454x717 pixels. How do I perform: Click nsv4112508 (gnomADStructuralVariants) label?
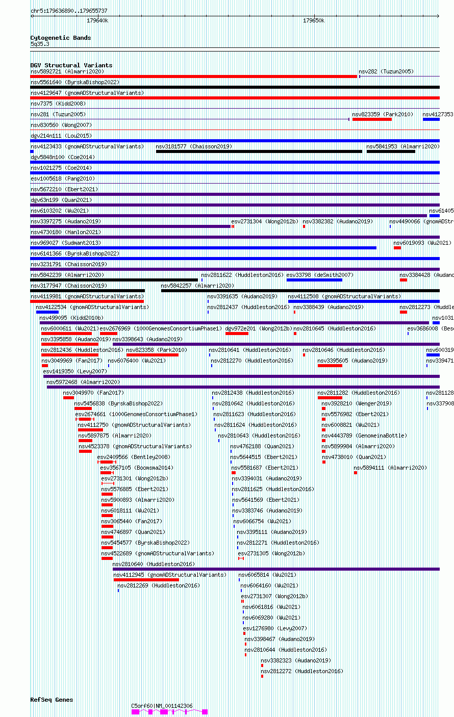344,296
